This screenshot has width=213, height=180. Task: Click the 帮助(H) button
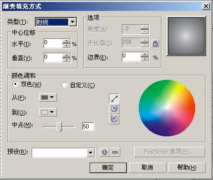click(x=187, y=168)
